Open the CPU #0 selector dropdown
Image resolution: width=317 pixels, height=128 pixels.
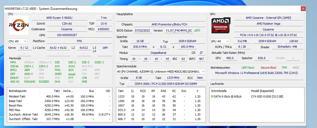18,41
